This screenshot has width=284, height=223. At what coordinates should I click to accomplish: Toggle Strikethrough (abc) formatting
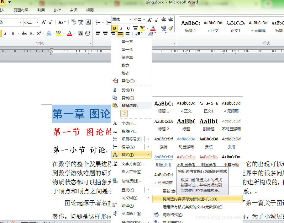24,33
